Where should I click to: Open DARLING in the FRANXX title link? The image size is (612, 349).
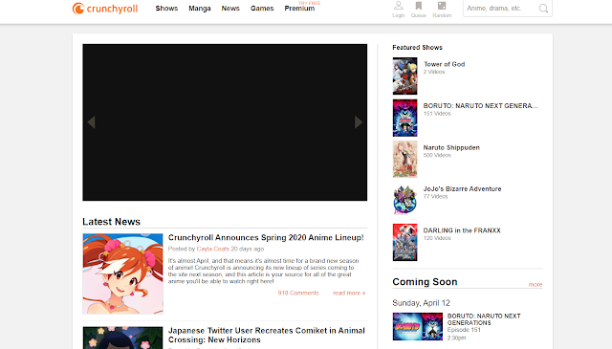click(462, 230)
